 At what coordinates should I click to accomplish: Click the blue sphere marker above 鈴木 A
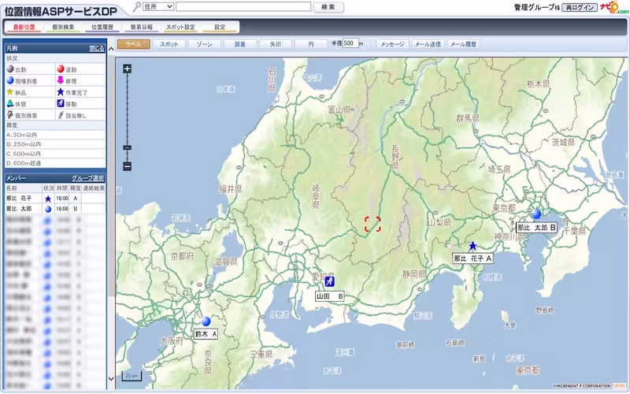pos(206,321)
